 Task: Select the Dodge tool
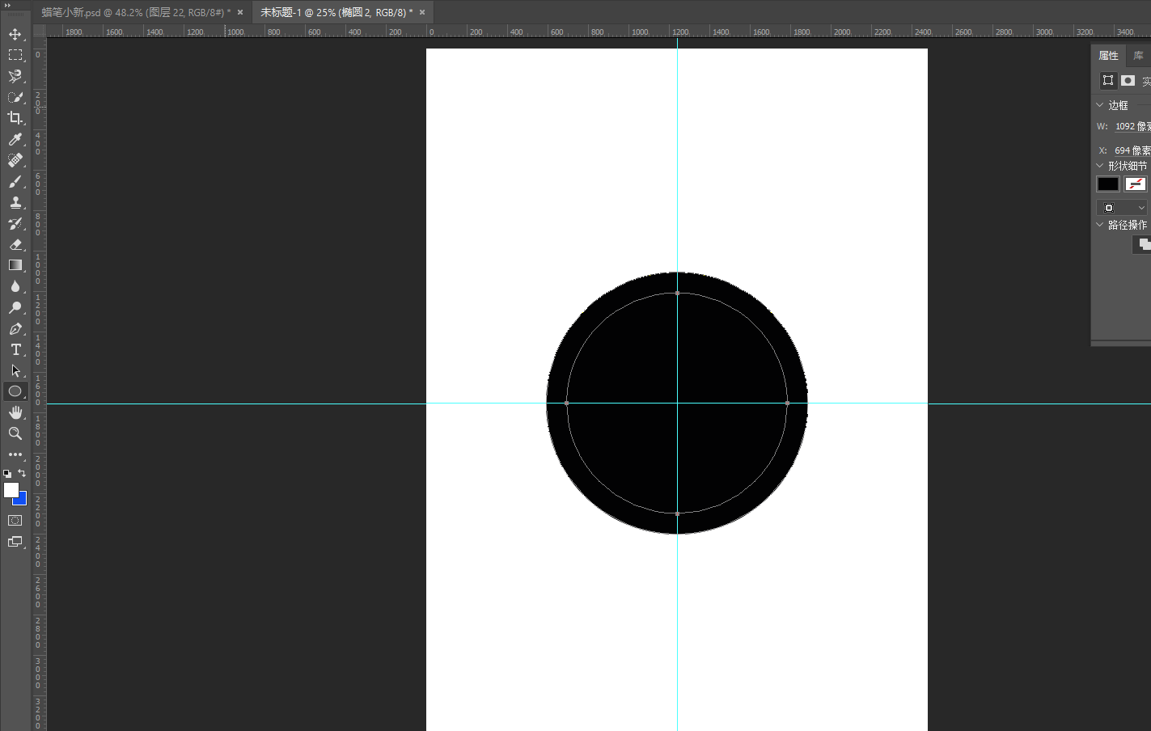pyautogui.click(x=15, y=307)
